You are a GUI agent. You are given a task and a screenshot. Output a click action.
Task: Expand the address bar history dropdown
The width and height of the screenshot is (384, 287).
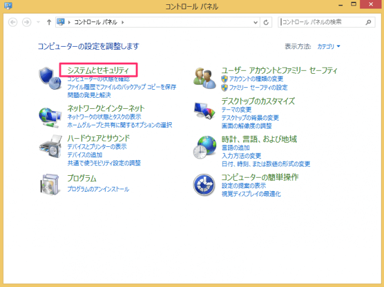pos(256,22)
